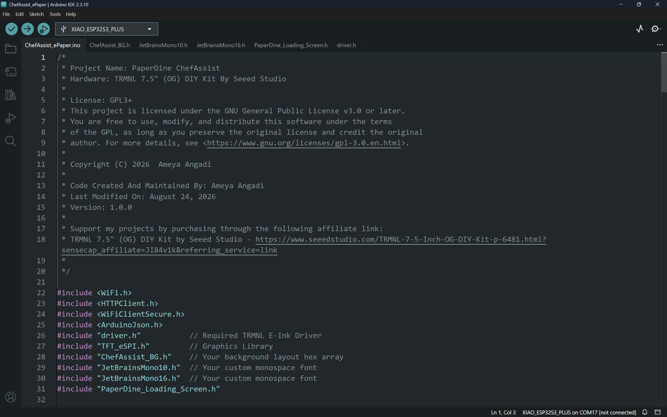Click the notifications bell in status bar

[645, 412]
